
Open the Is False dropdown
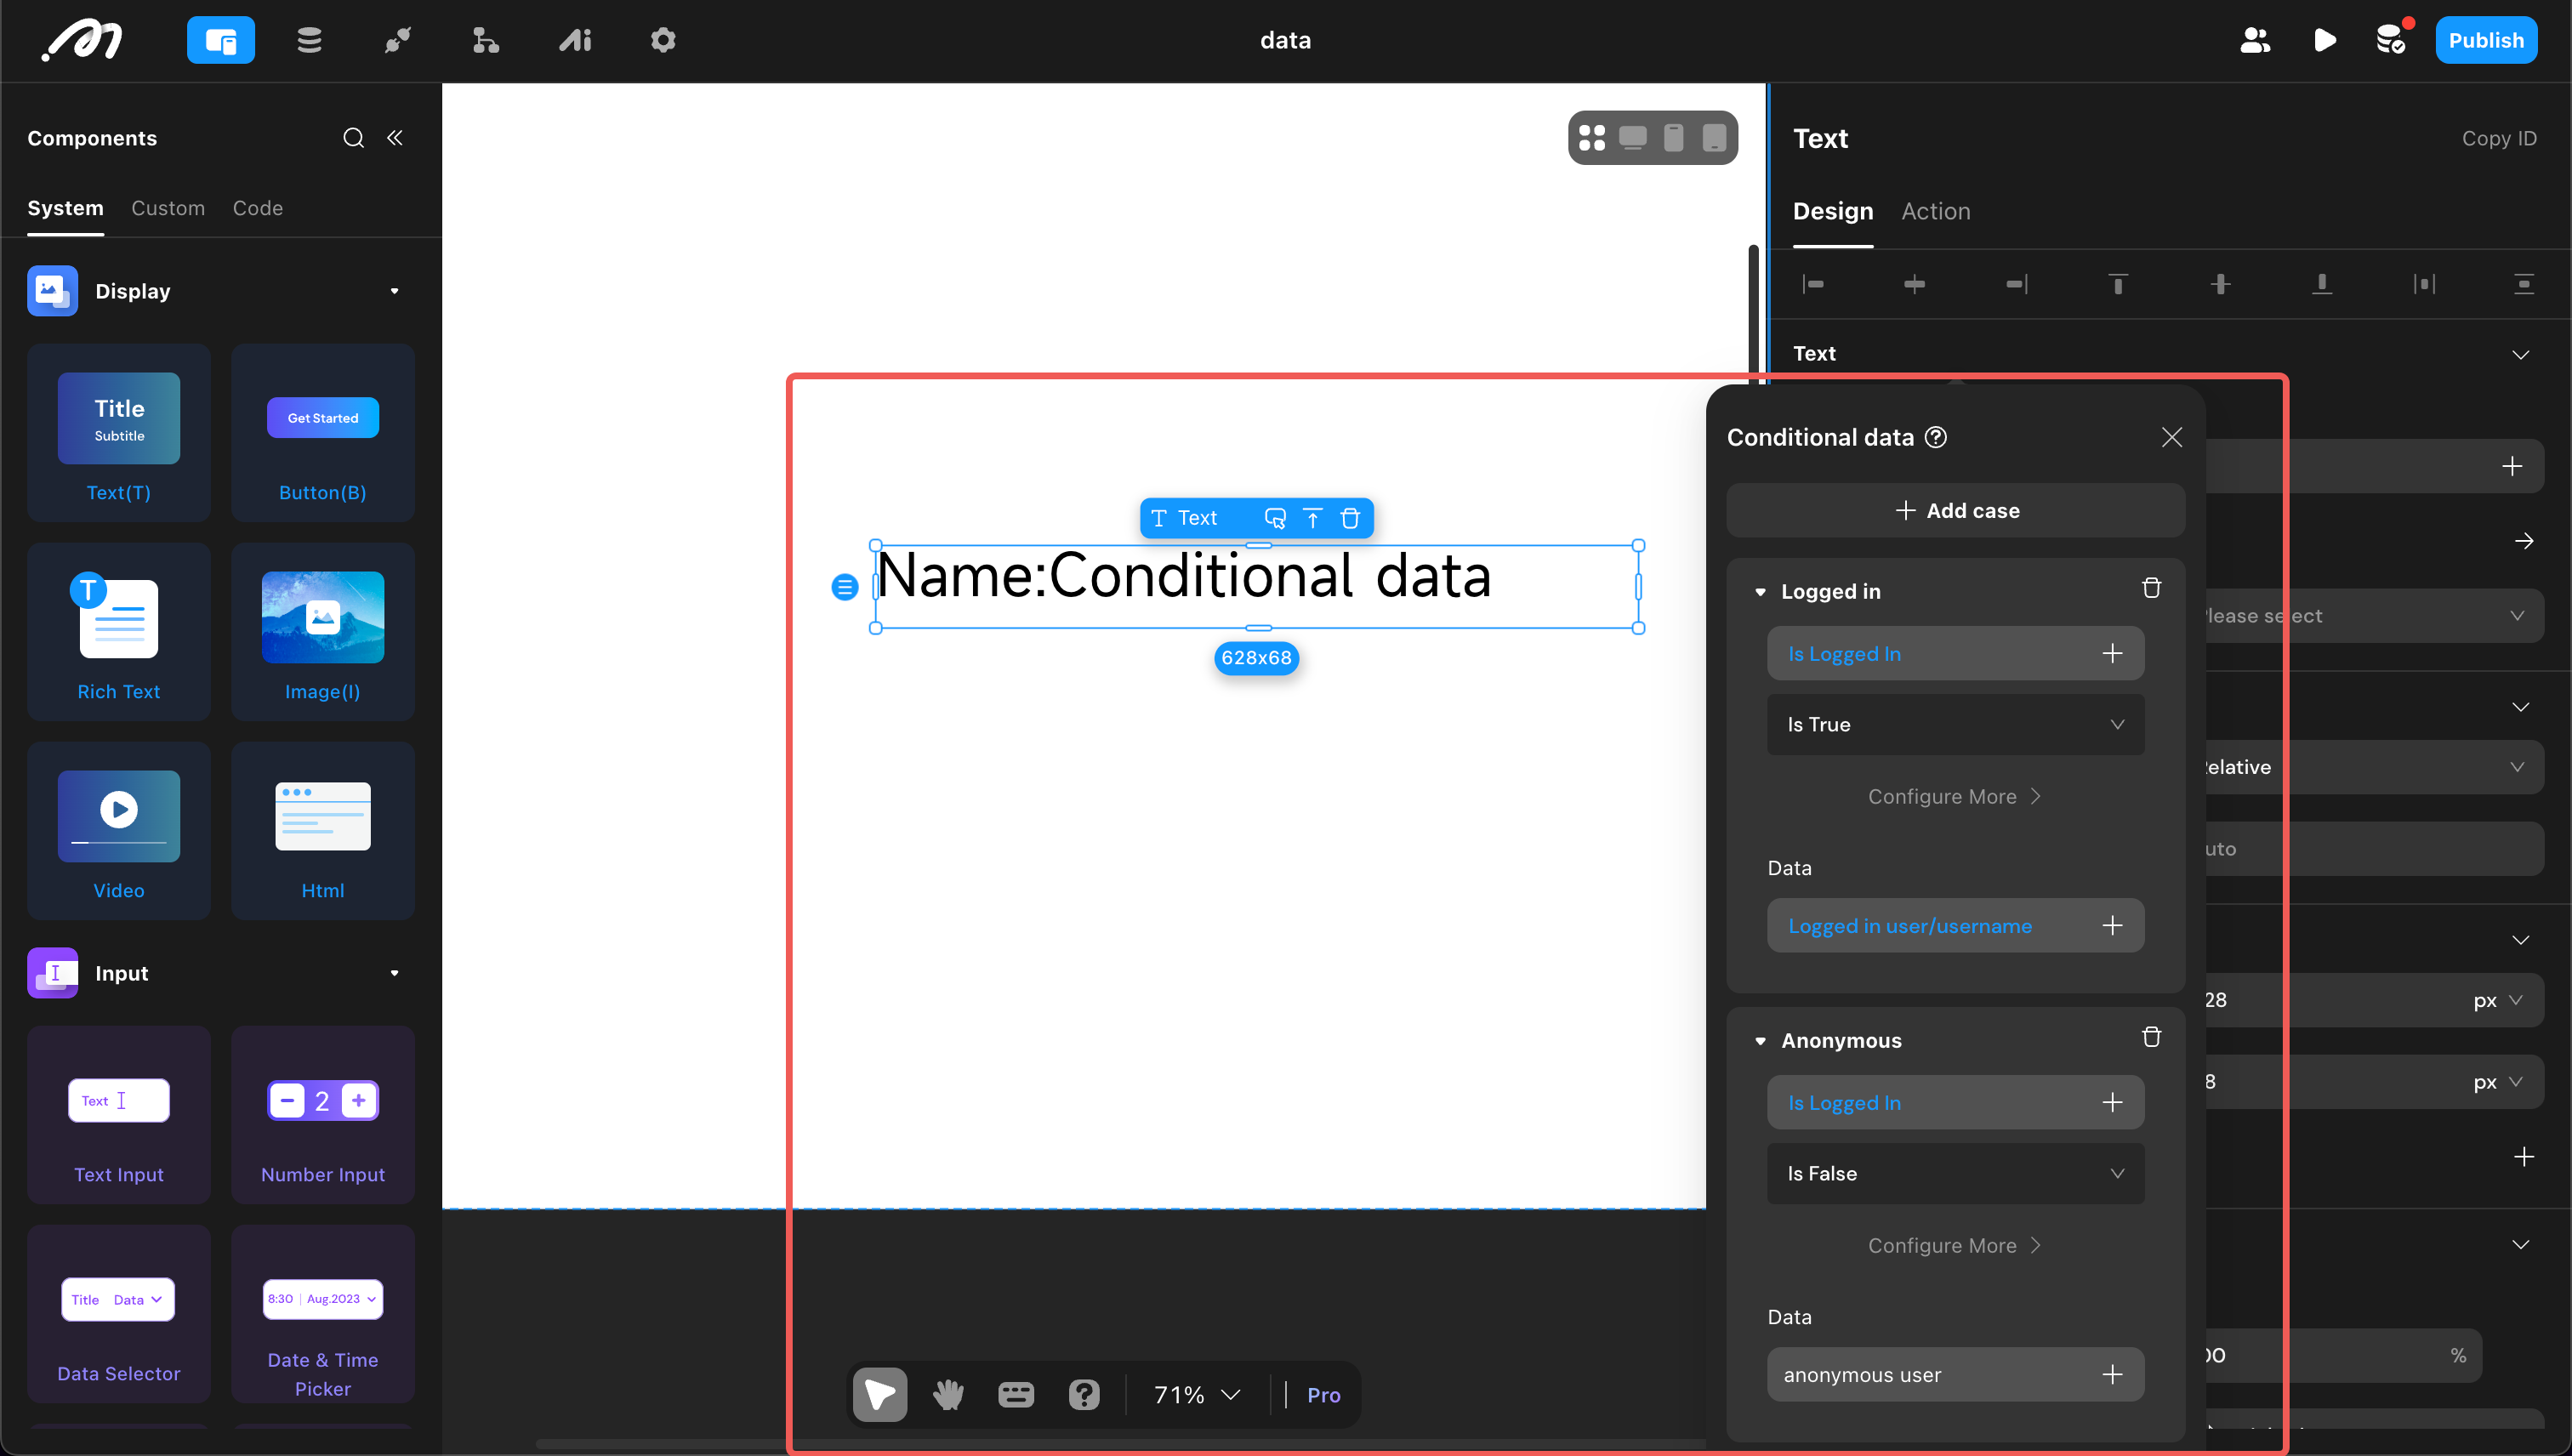1955,1174
